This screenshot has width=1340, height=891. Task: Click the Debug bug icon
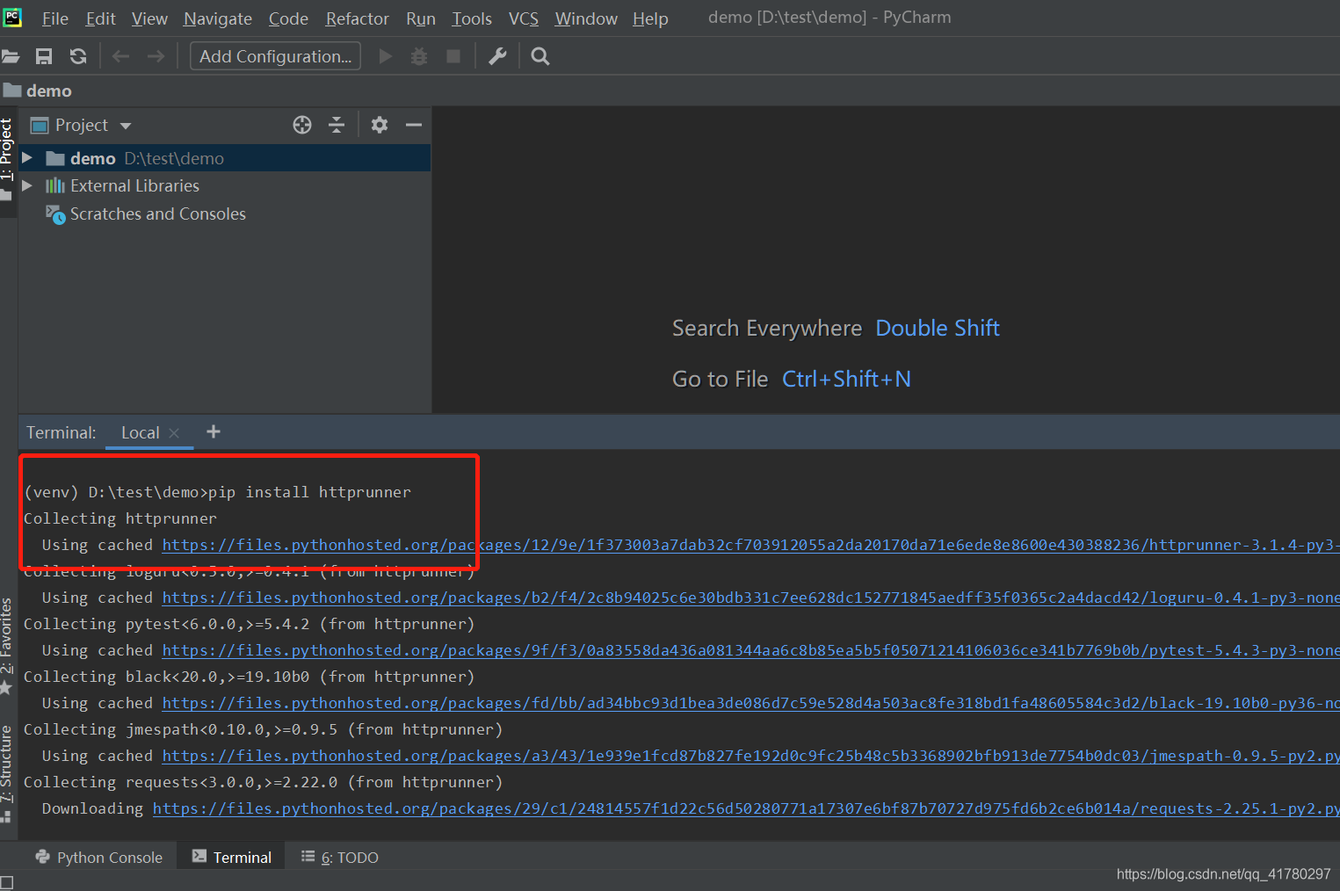(x=419, y=56)
